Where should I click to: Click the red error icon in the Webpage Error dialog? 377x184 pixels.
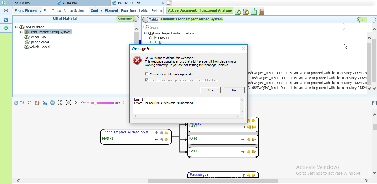[x=137, y=60]
